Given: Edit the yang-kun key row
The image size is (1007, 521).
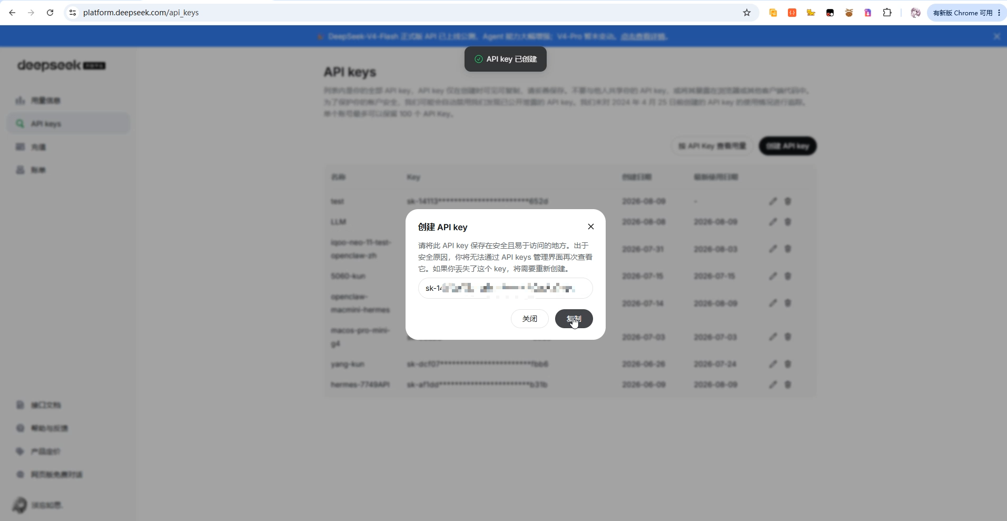Looking at the screenshot, I should click(x=773, y=364).
